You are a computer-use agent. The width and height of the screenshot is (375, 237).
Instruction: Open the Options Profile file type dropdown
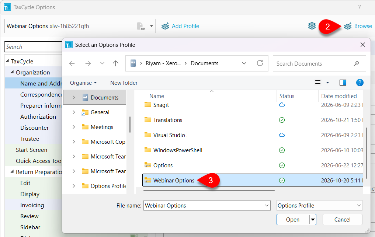[319, 205]
